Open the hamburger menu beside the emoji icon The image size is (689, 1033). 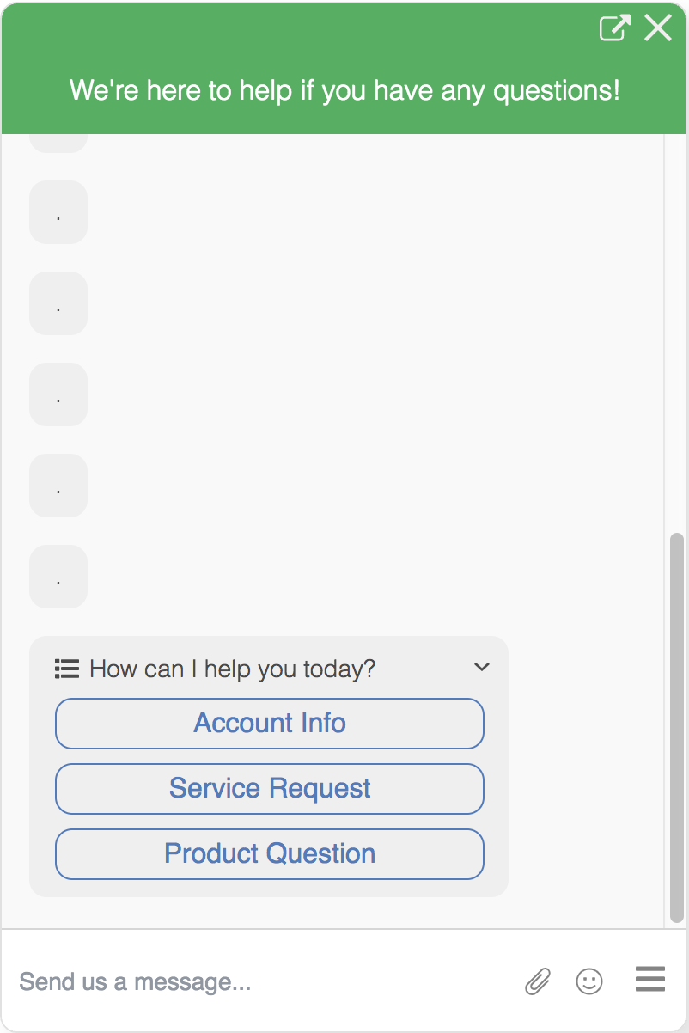(x=649, y=980)
